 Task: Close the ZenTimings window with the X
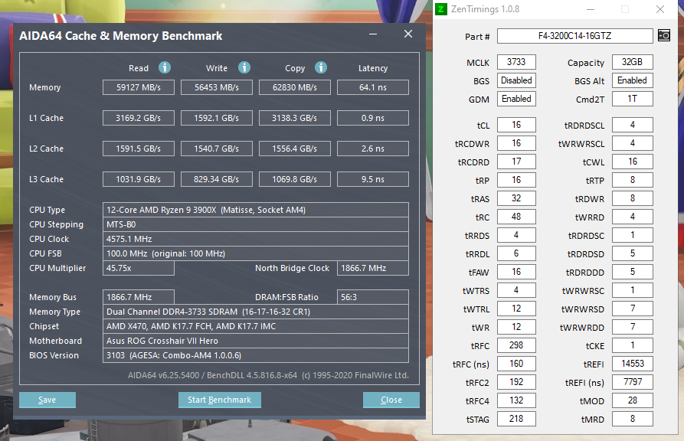660,10
